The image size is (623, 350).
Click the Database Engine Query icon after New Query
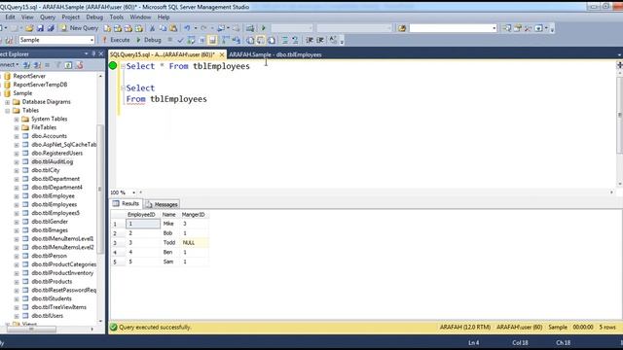(107, 28)
